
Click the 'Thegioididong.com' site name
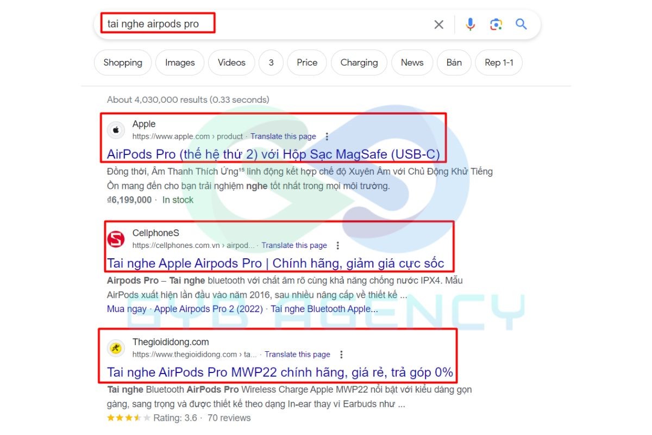pyautogui.click(x=171, y=342)
